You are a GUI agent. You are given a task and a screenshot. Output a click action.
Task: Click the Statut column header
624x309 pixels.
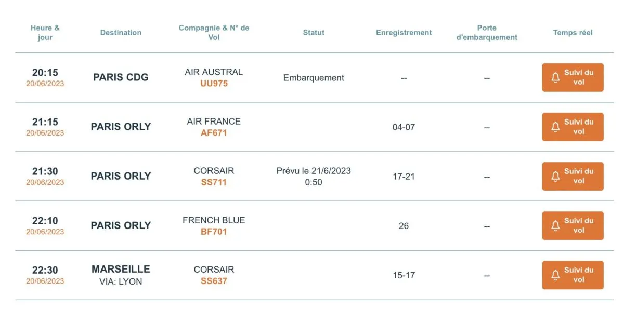[x=314, y=33]
